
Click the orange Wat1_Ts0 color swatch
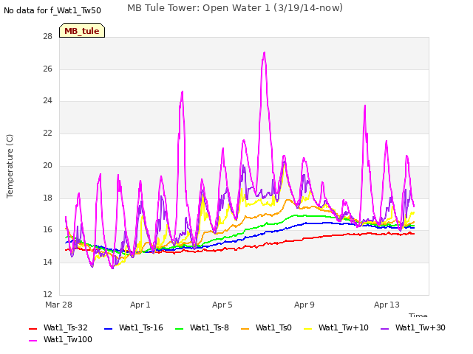(245, 329)
